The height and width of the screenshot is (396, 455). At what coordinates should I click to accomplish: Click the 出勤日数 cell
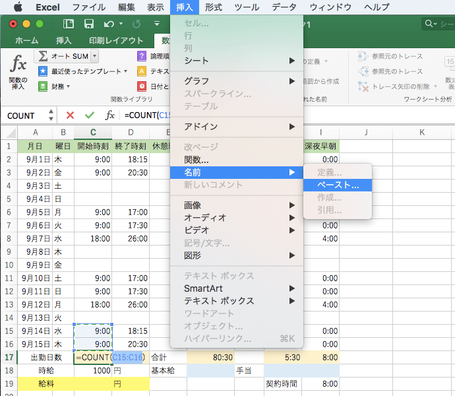pos(46,357)
